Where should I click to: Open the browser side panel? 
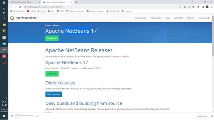tap(203, 7)
